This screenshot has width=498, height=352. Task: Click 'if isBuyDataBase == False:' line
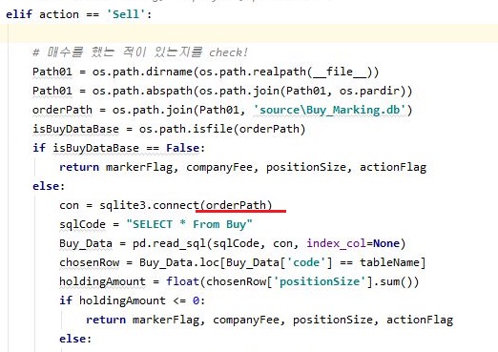click(118, 148)
